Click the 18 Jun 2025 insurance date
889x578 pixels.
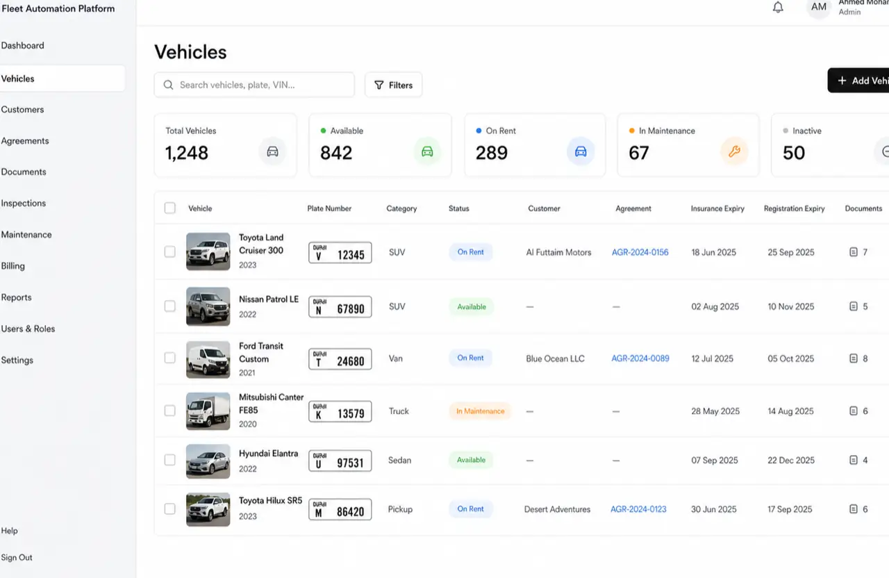coord(713,252)
